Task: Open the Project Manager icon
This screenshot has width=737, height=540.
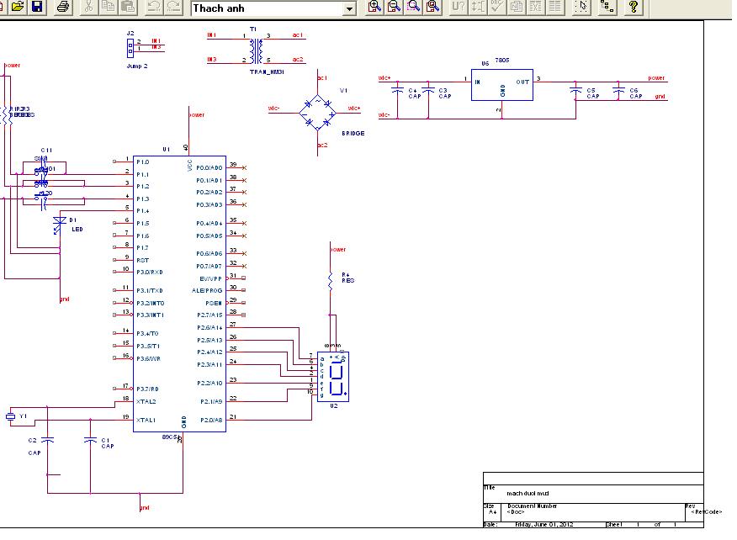Action: [606, 7]
